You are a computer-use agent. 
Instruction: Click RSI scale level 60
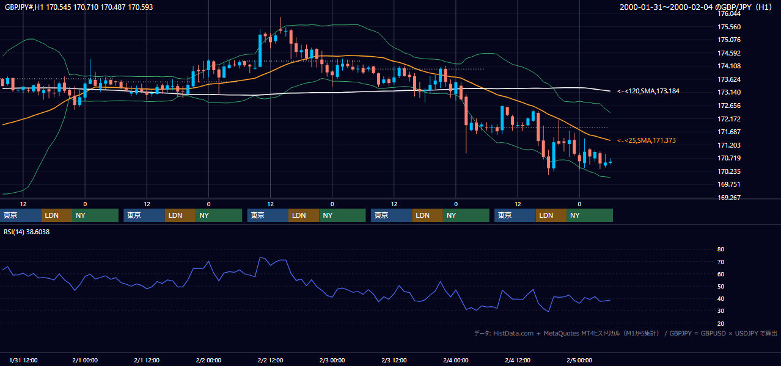coord(721,274)
